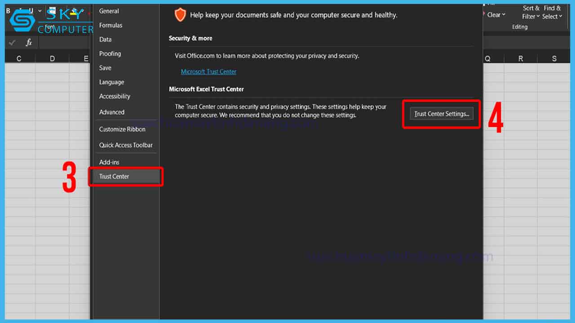Select column R header in worksheet
The width and height of the screenshot is (575, 323).
click(x=521, y=59)
